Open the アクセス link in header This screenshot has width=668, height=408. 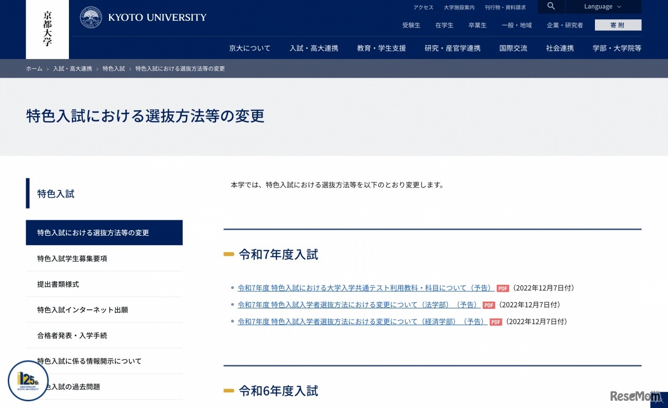point(423,7)
